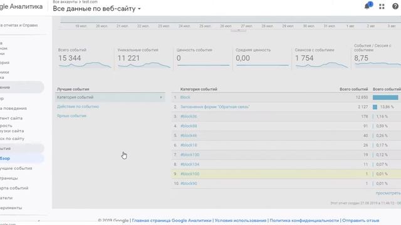The width and height of the screenshot is (401, 225).
Task: Open 'Ярлык события' link
Action: [x=71, y=116]
